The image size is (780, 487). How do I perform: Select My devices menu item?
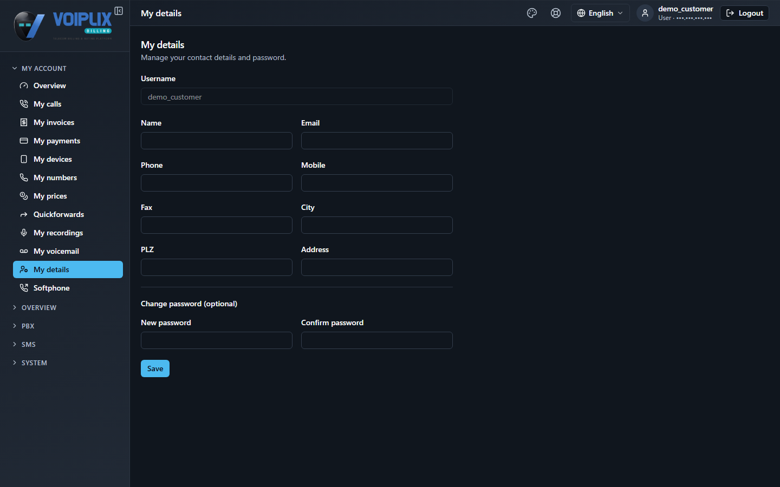(x=68, y=159)
